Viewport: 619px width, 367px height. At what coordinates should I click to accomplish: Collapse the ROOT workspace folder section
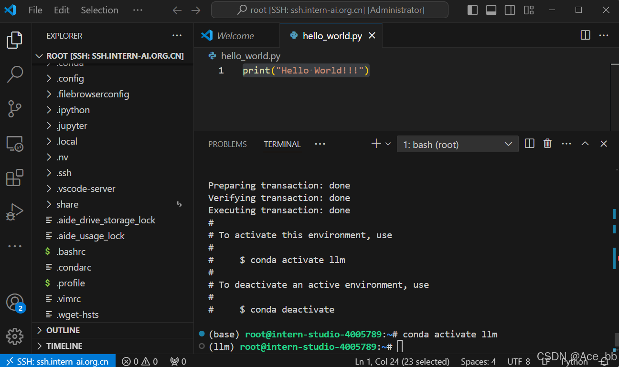pos(113,56)
